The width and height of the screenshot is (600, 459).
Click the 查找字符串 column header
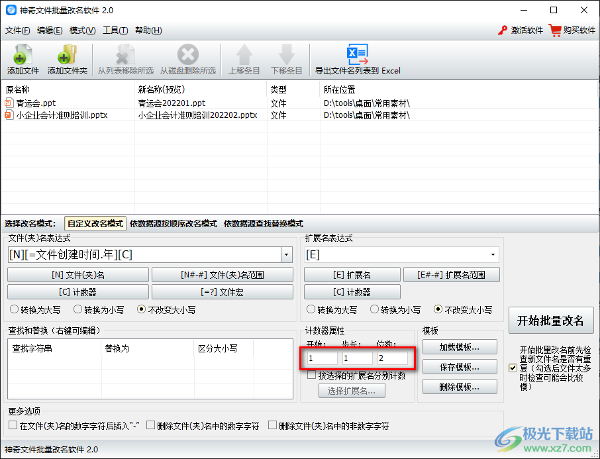[x=55, y=349]
